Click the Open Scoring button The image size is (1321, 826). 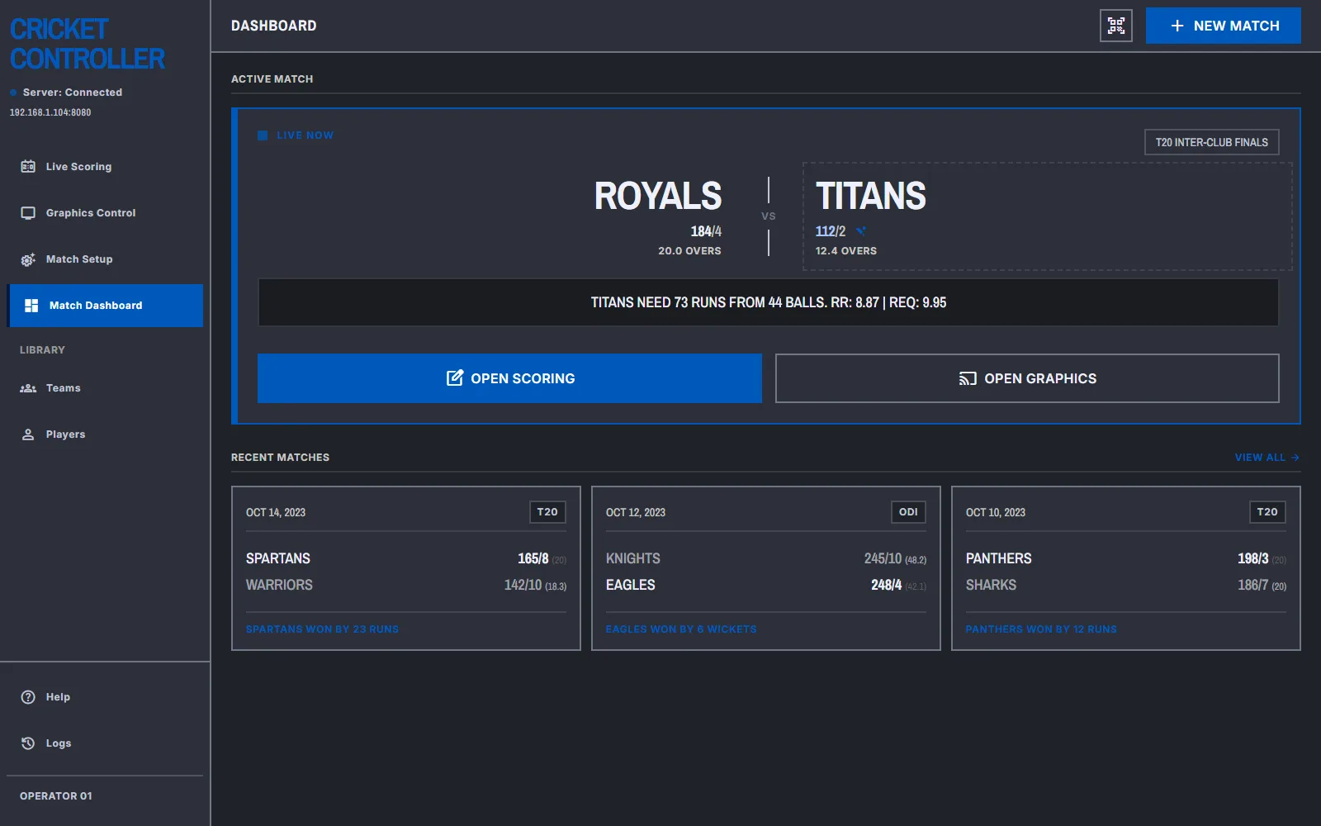(x=509, y=378)
